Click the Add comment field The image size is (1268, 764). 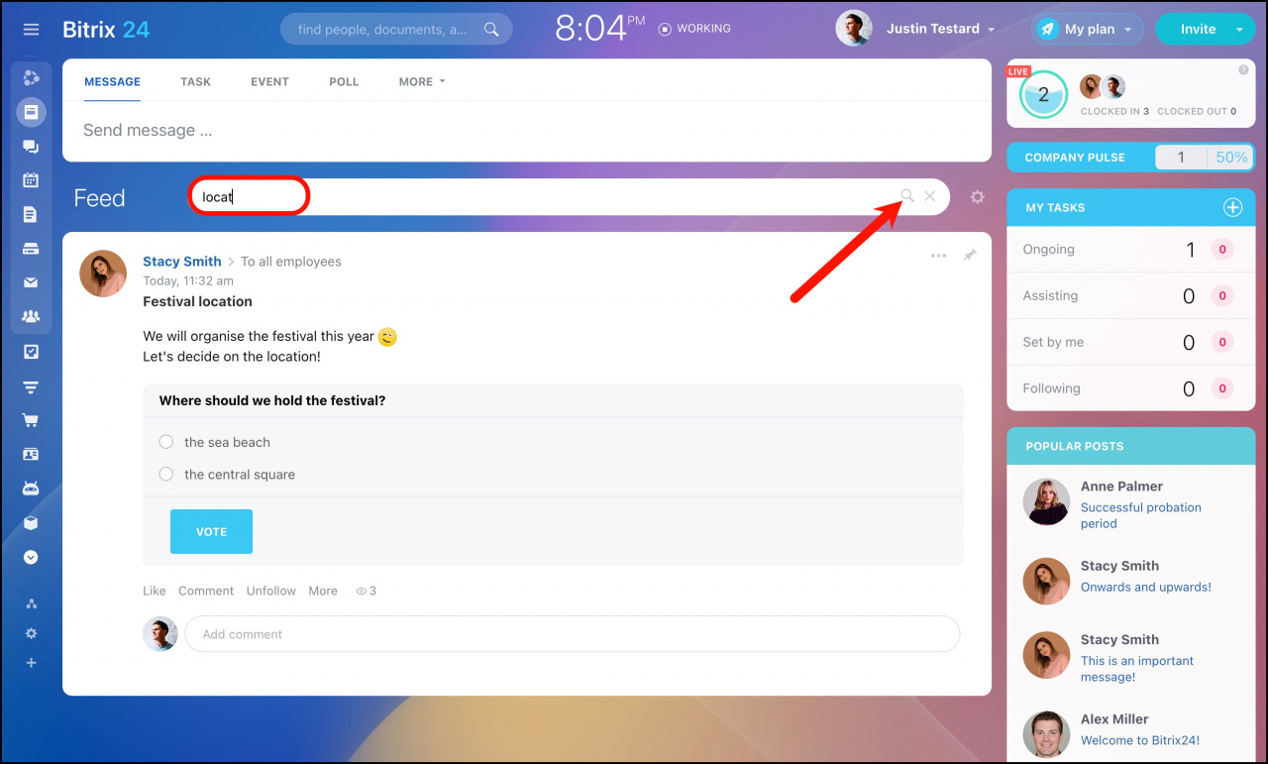tap(573, 634)
